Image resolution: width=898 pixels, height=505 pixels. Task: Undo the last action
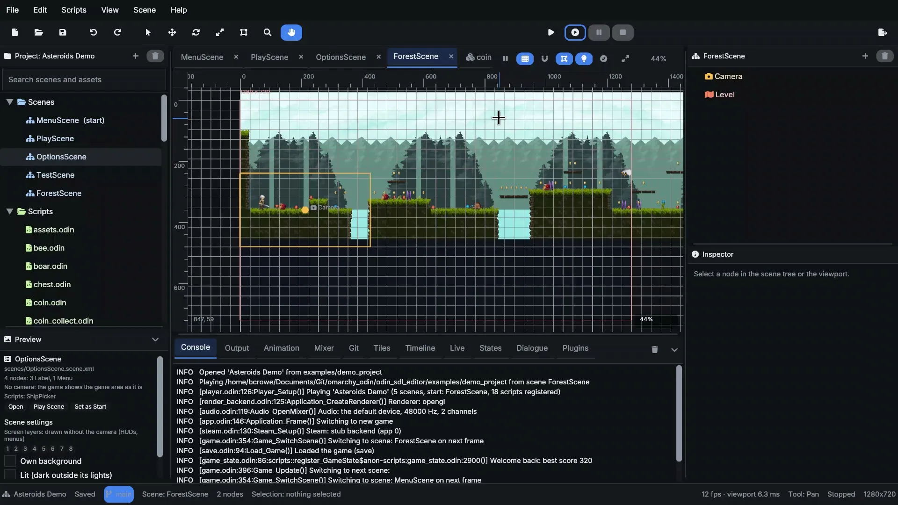(93, 32)
